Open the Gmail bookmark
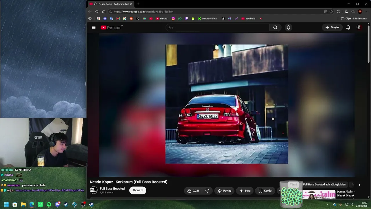The image size is (371, 209). 118,19
